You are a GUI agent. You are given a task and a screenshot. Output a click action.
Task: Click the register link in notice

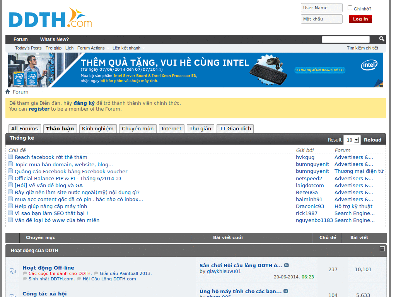[39, 109]
